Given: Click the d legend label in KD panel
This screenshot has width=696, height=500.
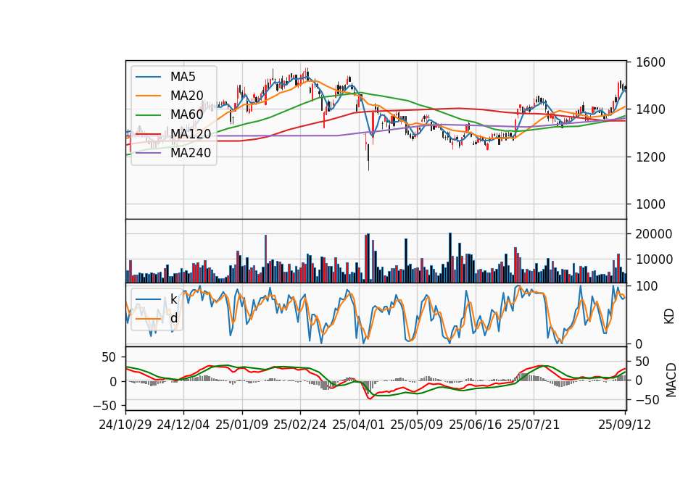Looking at the screenshot, I should [173, 318].
